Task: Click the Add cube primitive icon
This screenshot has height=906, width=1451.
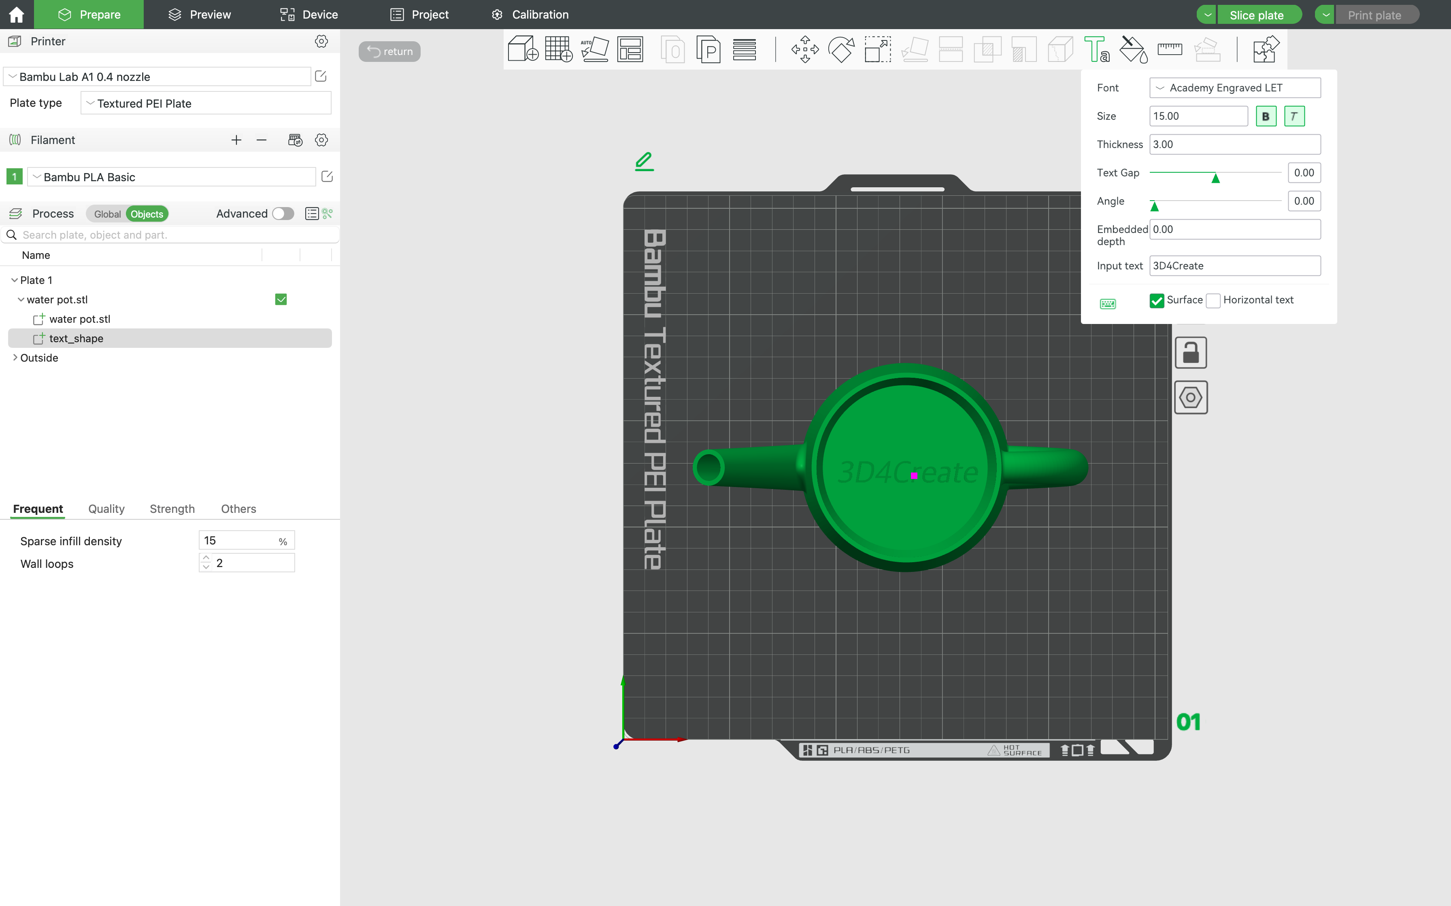Action: tap(522, 49)
